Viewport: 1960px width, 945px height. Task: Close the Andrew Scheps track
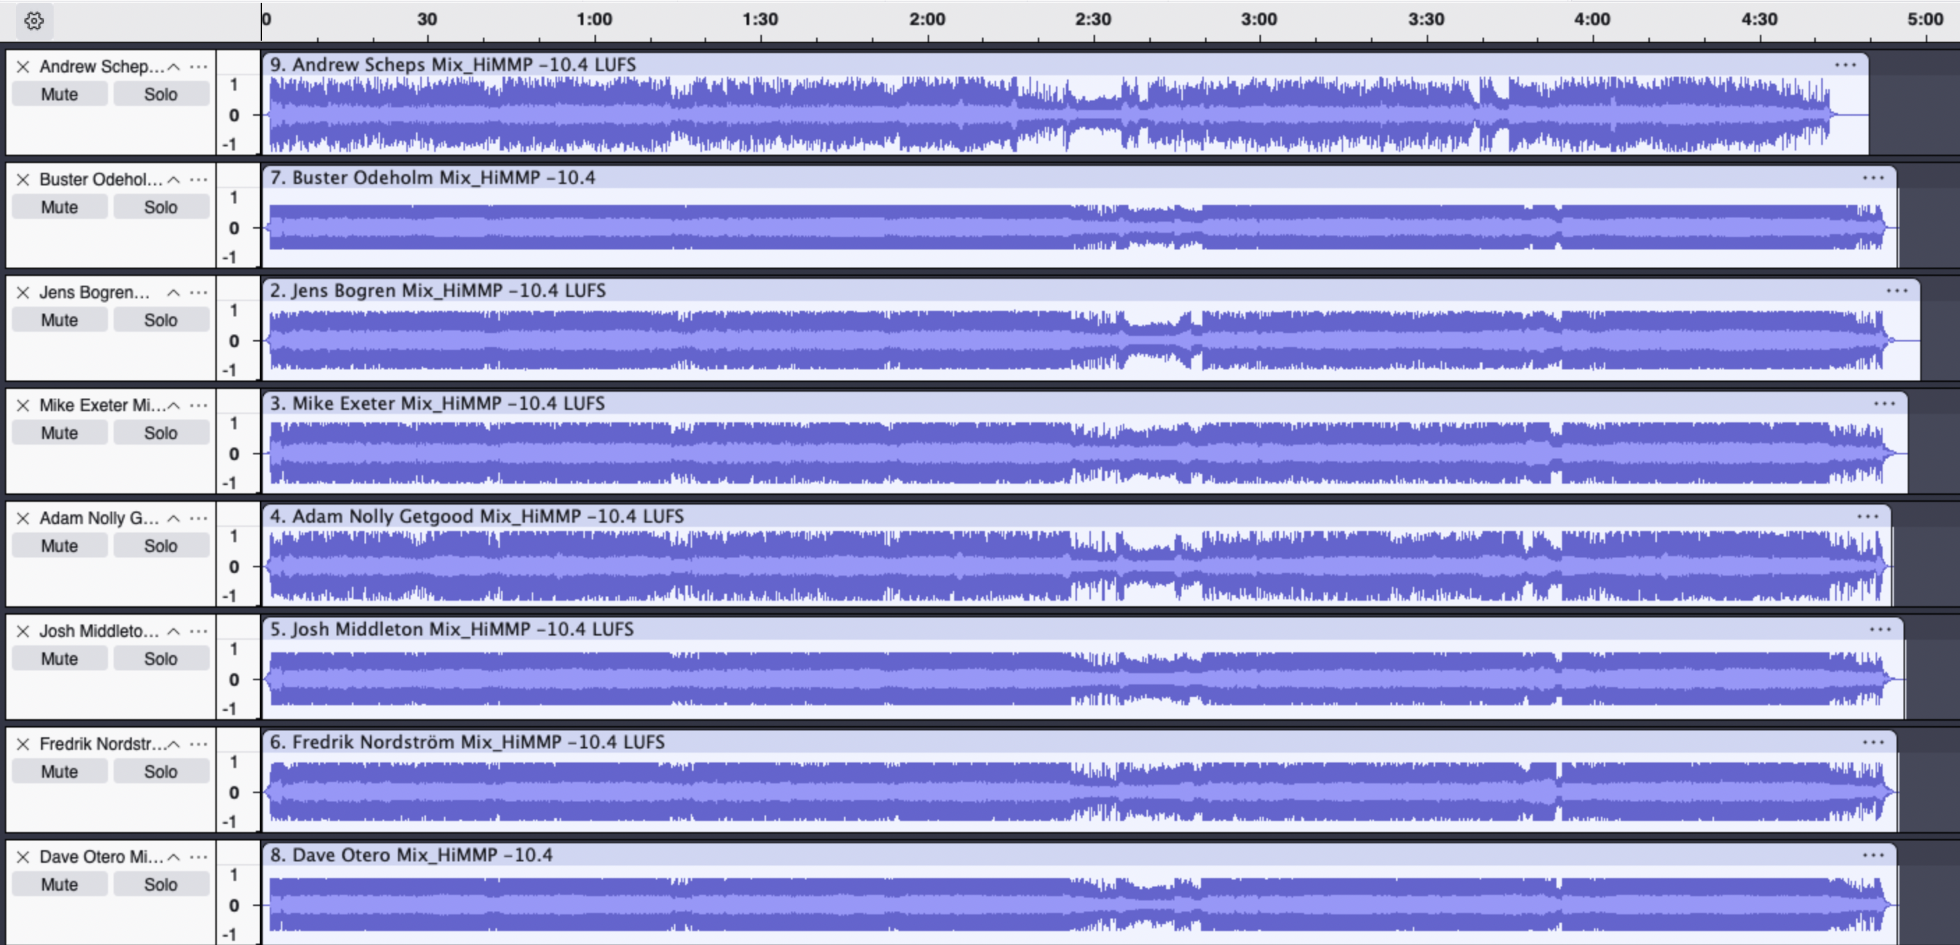23,67
